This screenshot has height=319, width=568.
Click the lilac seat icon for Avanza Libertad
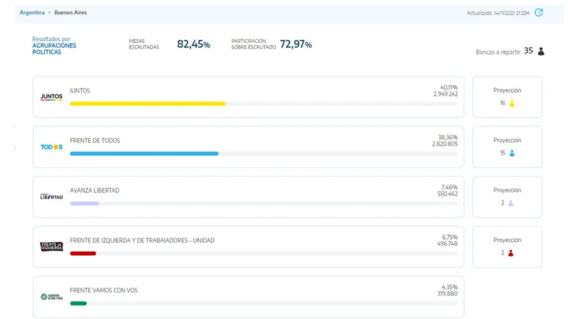pos(511,203)
